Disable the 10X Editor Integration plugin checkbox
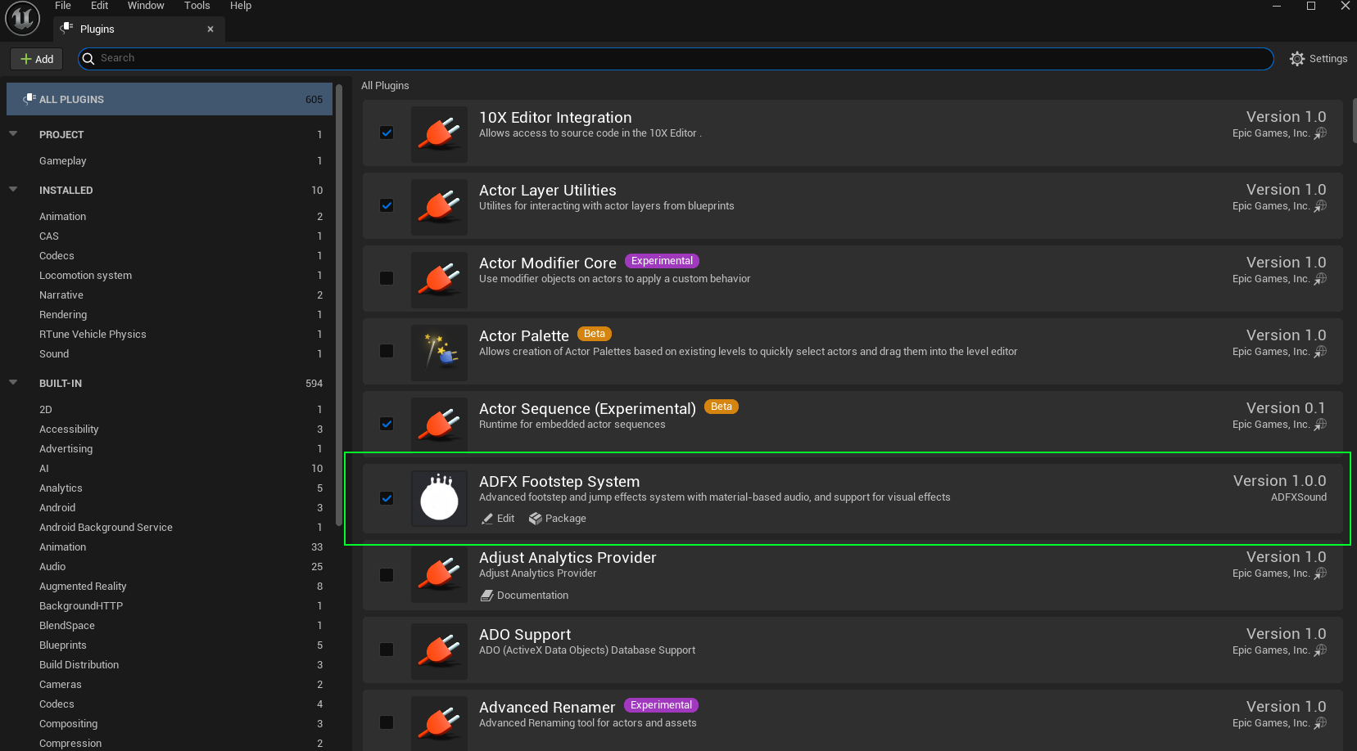The height and width of the screenshot is (751, 1357). (x=387, y=133)
